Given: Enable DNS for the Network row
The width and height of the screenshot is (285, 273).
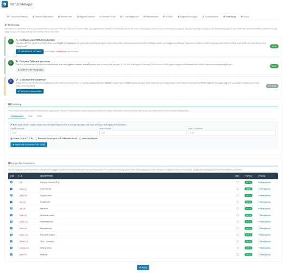Looking at the screenshot, I should pyautogui.click(x=238, y=208).
